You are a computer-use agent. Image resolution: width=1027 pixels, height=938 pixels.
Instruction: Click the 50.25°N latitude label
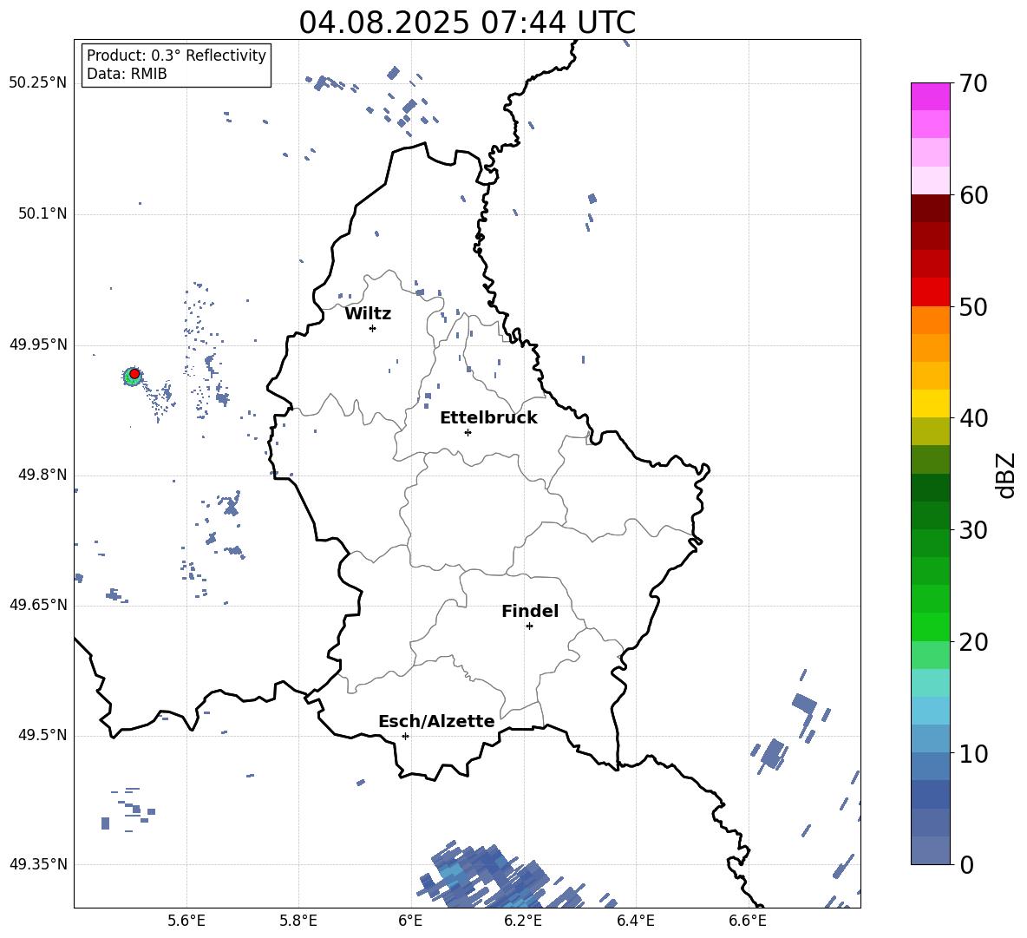pos(38,83)
